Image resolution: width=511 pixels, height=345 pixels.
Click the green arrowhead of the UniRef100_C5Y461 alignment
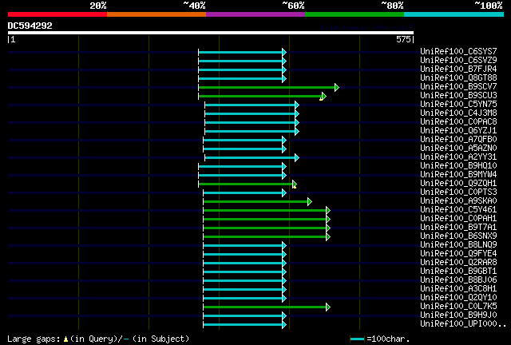click(328, 211)
